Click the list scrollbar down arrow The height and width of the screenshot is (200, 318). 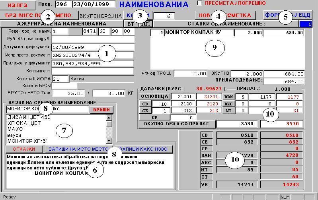tap(109, 141)
